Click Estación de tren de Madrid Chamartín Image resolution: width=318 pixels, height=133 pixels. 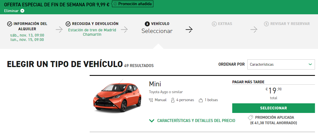(x=92, y=32)
